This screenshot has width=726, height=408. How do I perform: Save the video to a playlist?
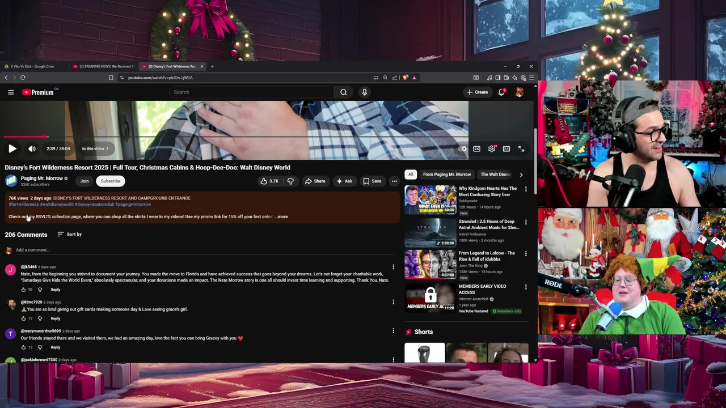(x=372, y=181)
